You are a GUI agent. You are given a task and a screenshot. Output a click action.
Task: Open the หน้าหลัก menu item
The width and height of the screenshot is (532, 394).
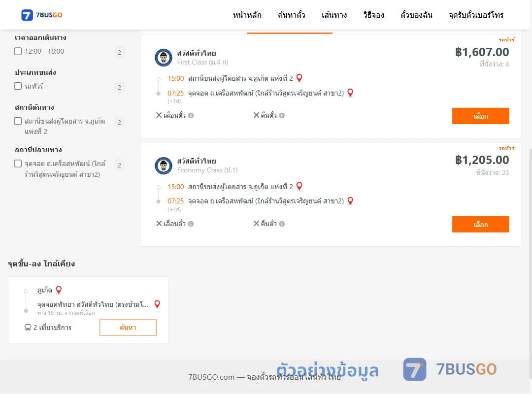pos(247,15)
